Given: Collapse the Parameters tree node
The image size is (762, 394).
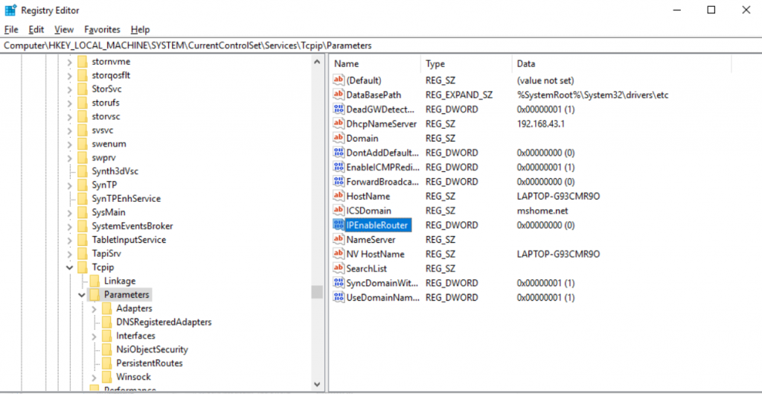Looking at the screenshot, I should (81, 294).
